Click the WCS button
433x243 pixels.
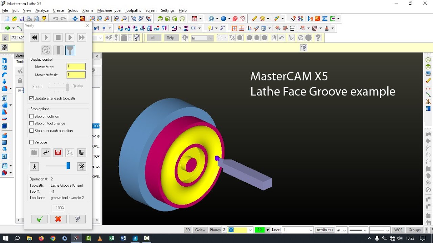398,230
